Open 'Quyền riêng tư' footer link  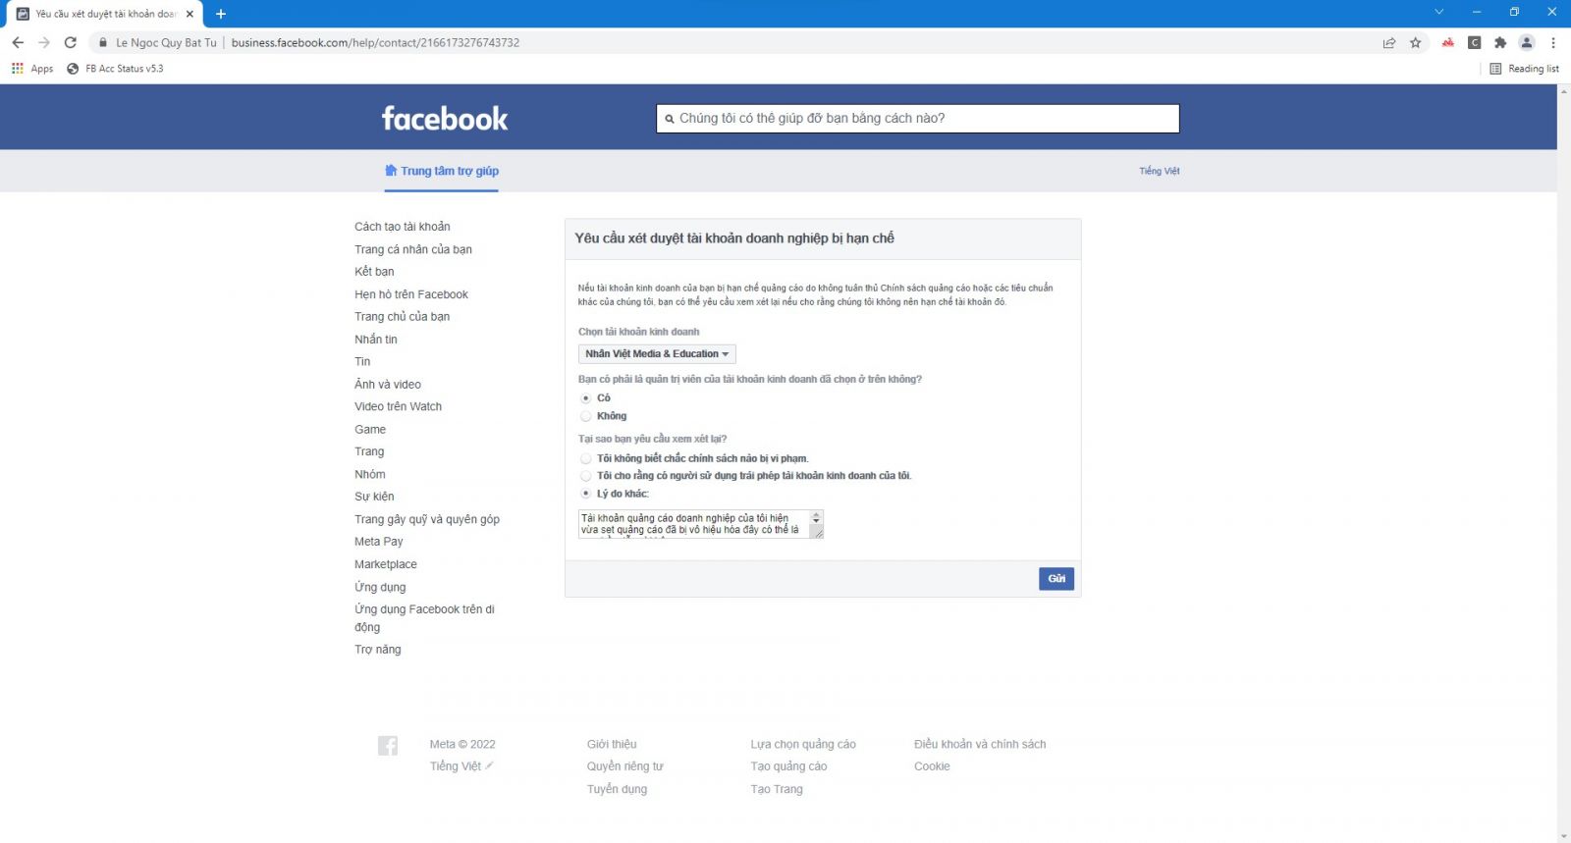click(625, 766)
